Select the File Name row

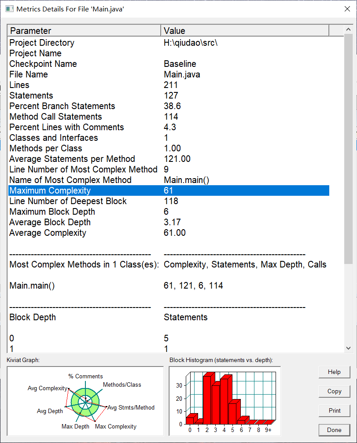[x=169, y=74]
